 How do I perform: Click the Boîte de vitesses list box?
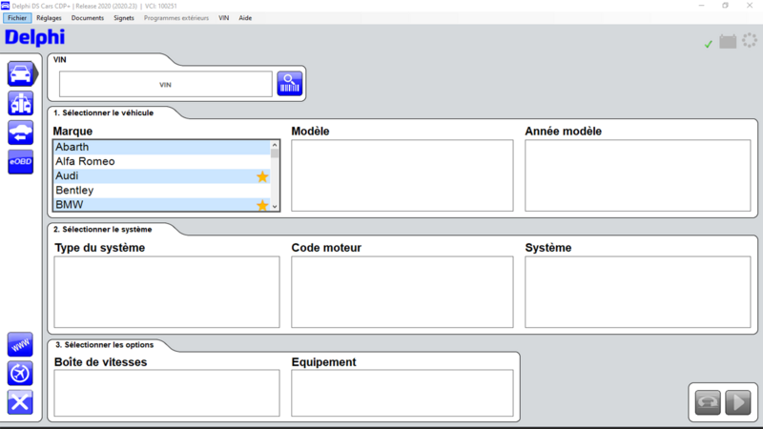point(167,393)
